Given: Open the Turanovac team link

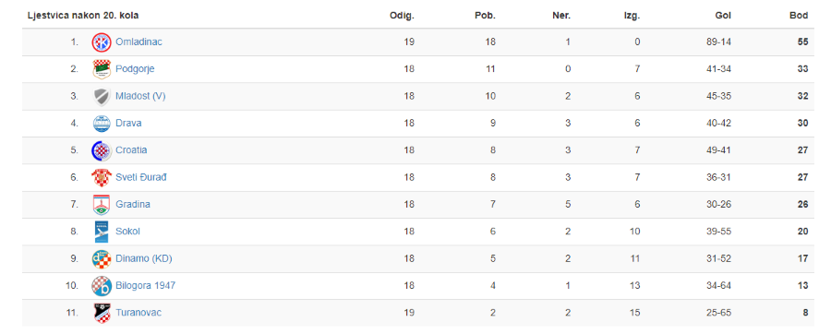Looking at the screenshot, I should (x=138, y=313).
